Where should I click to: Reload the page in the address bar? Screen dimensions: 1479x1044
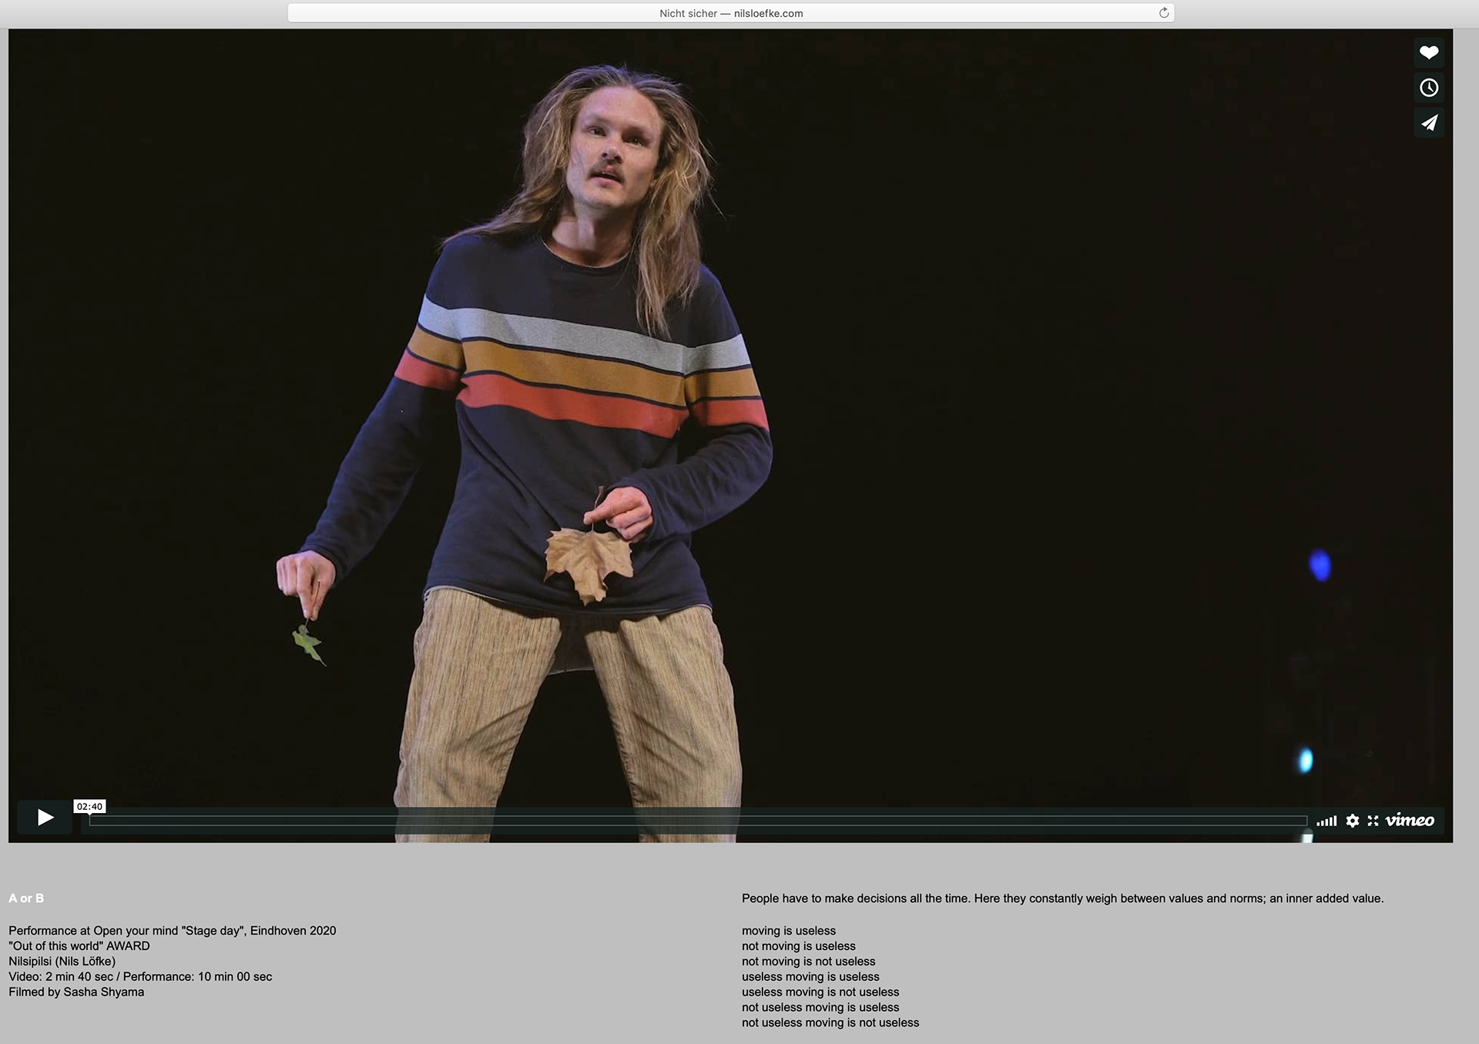(x=1163, y=12)
